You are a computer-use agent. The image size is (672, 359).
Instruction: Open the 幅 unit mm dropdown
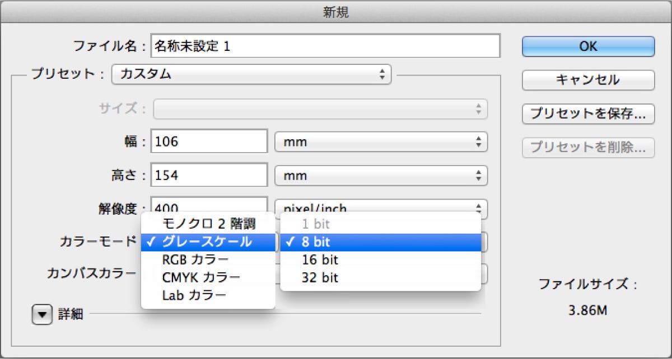tap(381, 142)
